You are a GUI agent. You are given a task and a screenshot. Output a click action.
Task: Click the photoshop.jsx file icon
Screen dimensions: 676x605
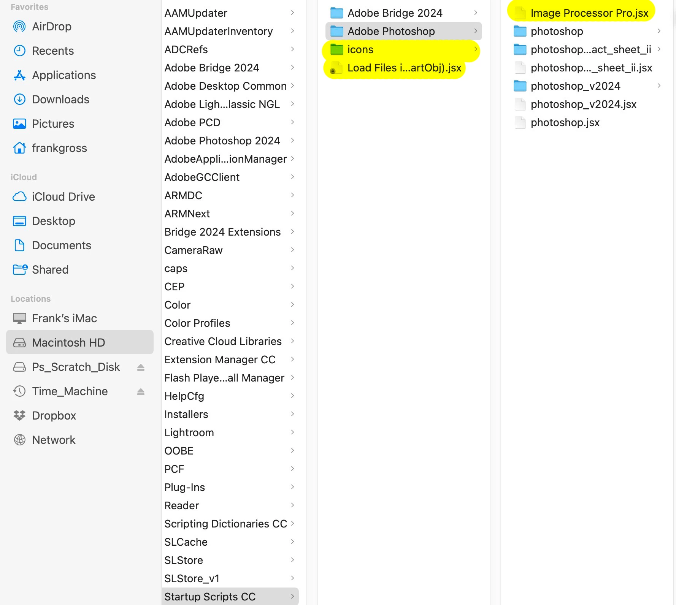[520, 122]
